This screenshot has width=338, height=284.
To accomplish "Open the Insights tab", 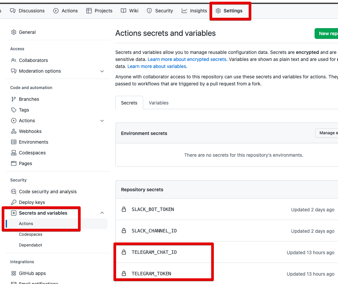I will [194, 11].
